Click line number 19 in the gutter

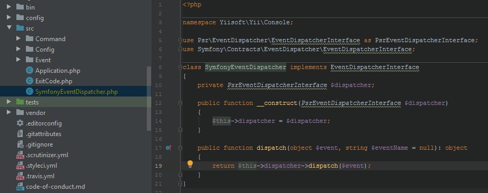pos(158,166)
